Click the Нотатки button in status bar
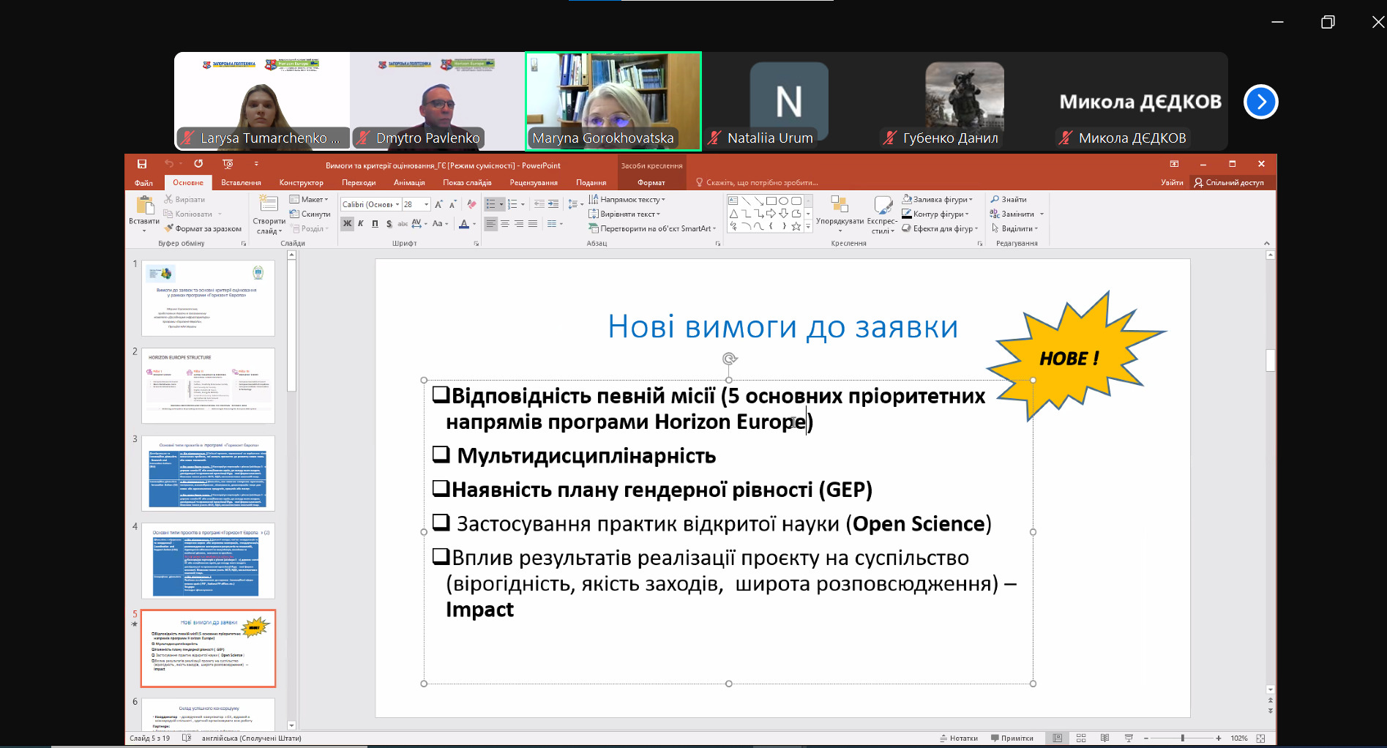The width and height of the screenshot is (1387, 748). (959, 738)
